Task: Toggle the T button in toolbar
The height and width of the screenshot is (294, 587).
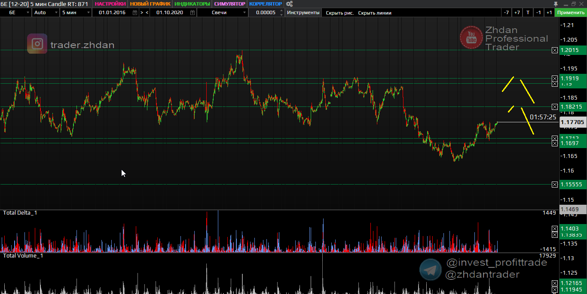Action: (528, 12)
